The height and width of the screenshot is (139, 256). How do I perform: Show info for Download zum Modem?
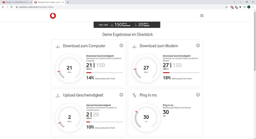coord(198,46)
